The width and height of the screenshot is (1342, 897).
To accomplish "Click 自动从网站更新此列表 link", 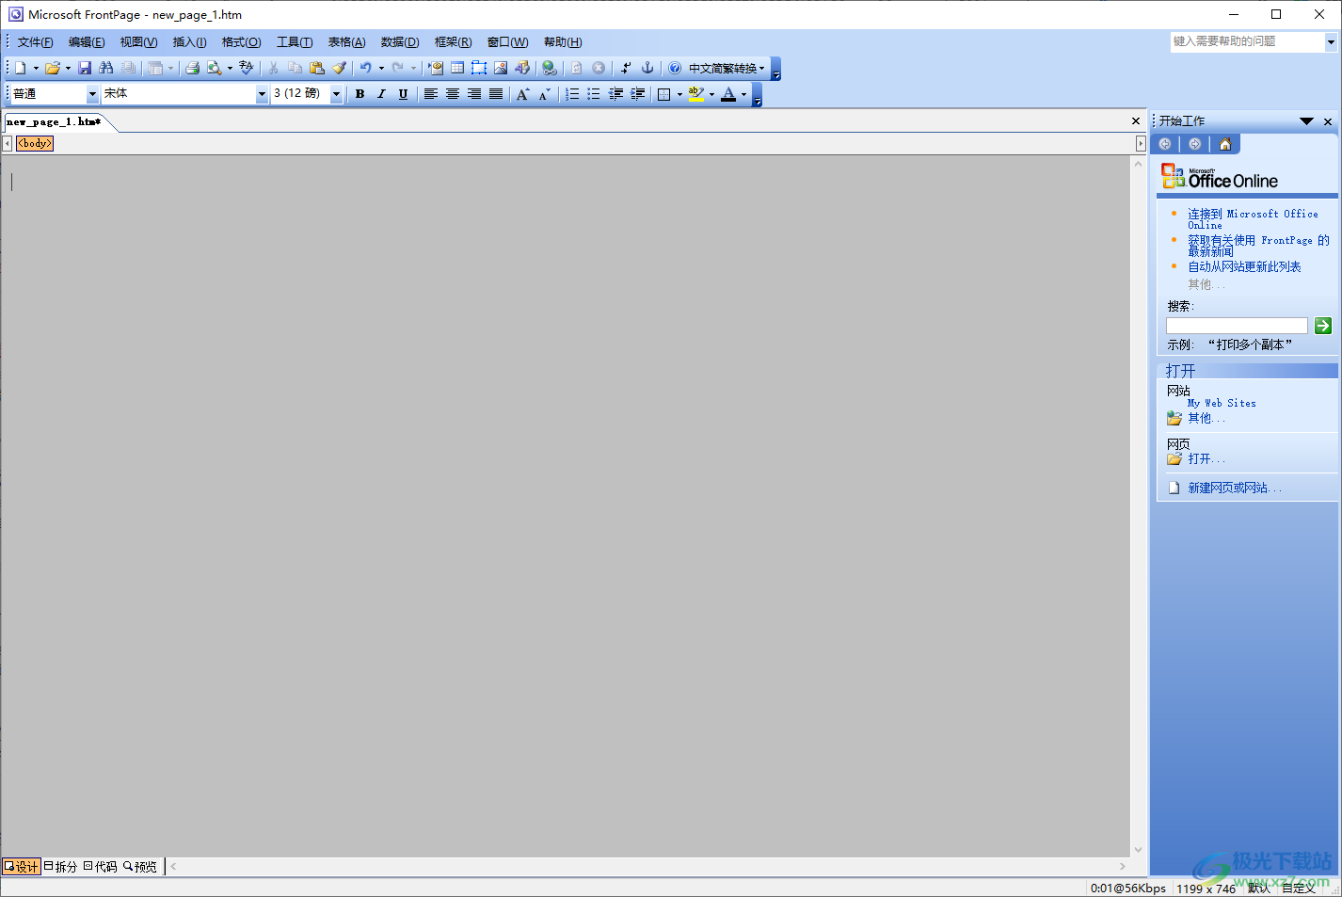I will pos(1244,267).
